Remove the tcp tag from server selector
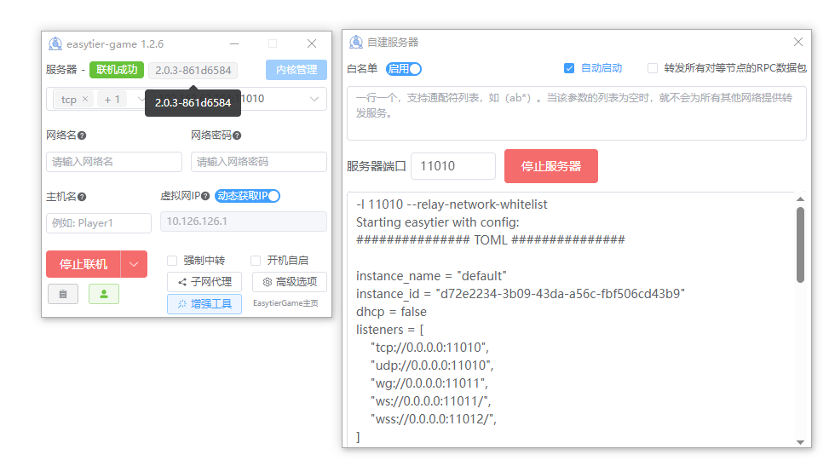The image size is (829, 466). [x=85, y=99]
